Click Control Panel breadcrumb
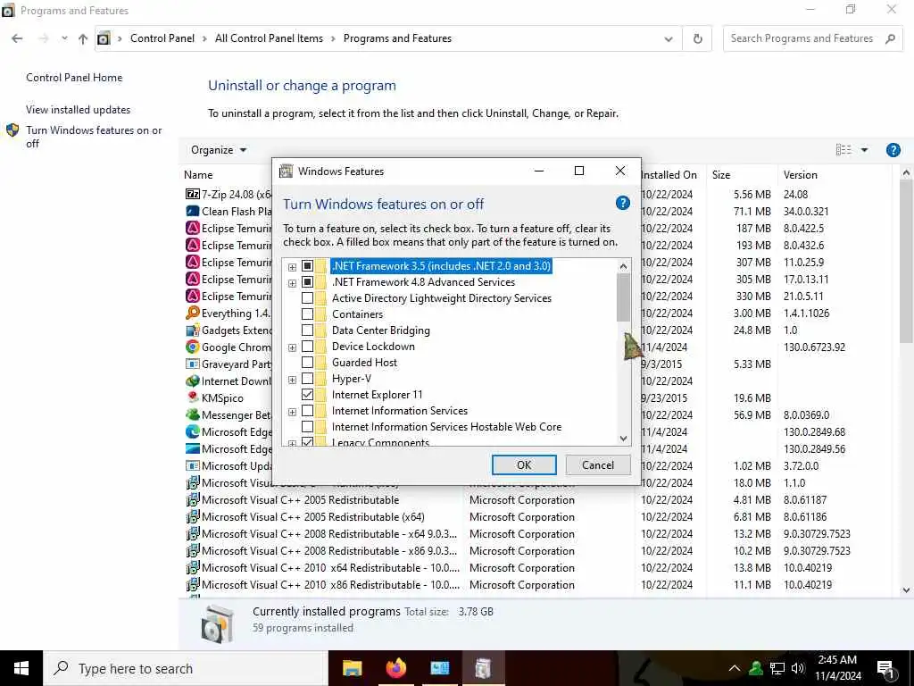 pyautogui.click(x=162, y=38)
